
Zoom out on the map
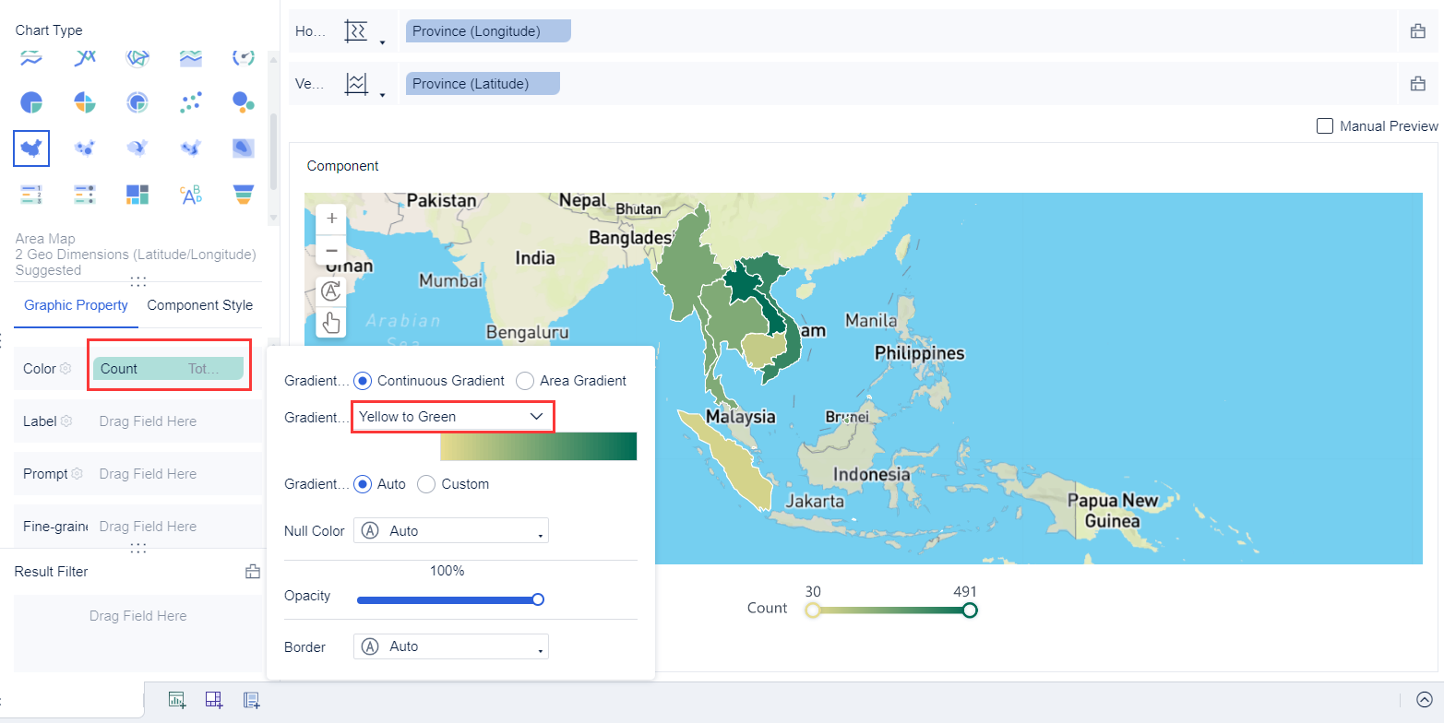point(331,251)
